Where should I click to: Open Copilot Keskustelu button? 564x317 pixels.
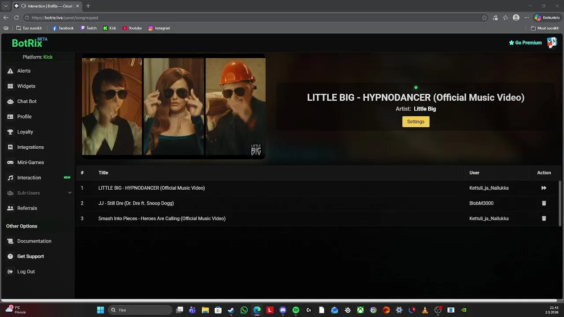[547, 18]
